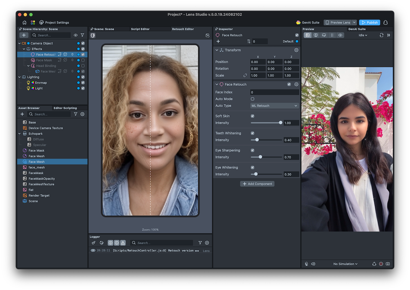This screenshot has height=290, width=410.
Task: Uncheck the Soft Skin checkbox
Action: 252,116
